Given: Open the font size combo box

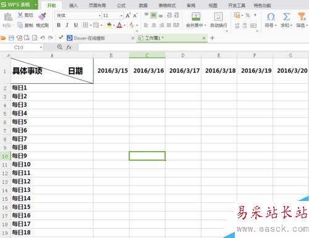Looking at the screenshot, I should point(112,15).
